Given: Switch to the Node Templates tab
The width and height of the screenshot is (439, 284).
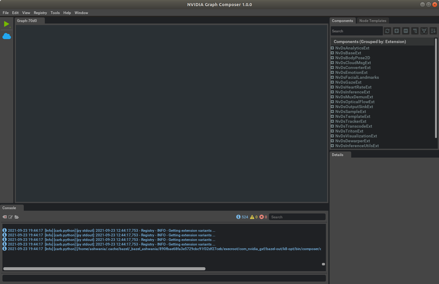Looking at the screenshot, I should [x=373, y=21].
